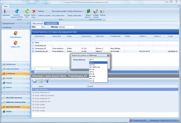The image size is (181, 123).
Task: Collapse the Operacje seryjne side panel
Action: [28, 24]
